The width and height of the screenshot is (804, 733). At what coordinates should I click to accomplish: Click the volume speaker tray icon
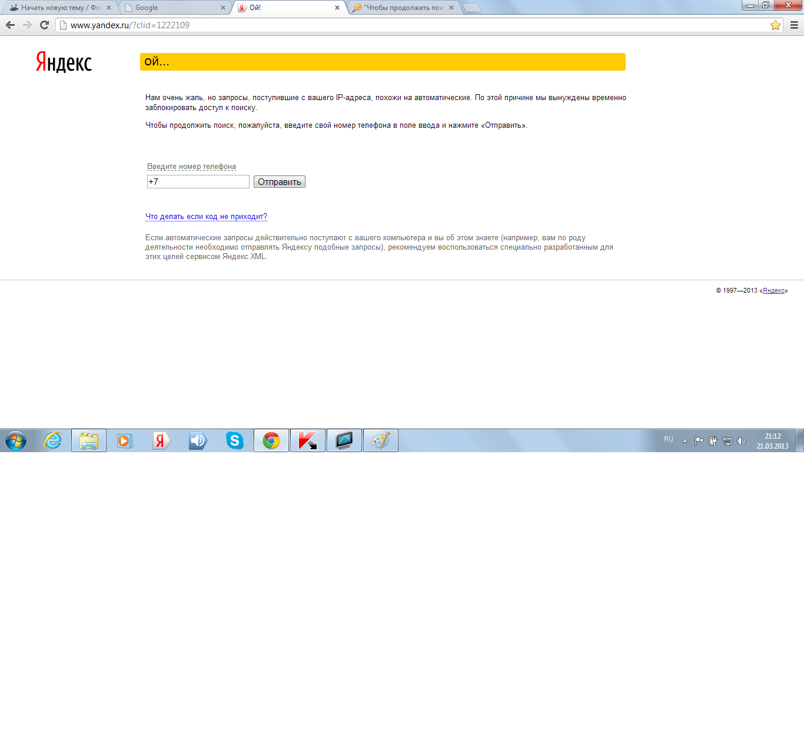[742, 441]
